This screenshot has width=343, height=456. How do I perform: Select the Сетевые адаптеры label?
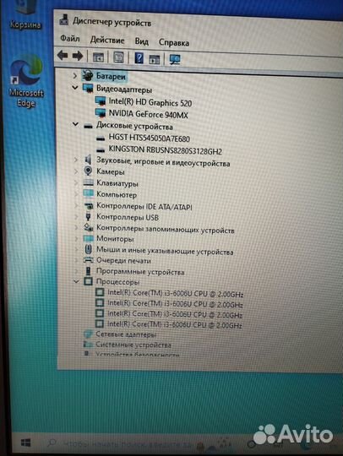point(126,334)
